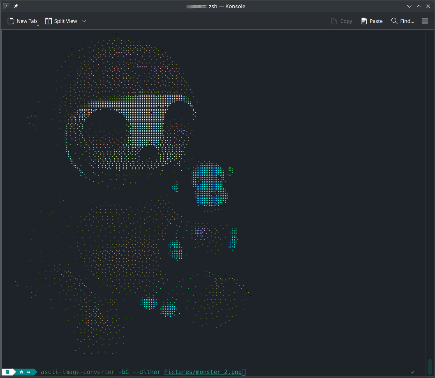This screenshot has width=435, height=378.
Task: Open the hamburger menu
Action: (x=425, y=21)
